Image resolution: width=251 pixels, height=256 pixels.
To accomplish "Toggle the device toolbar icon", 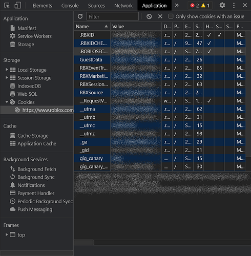I will [x=18, y=6].
